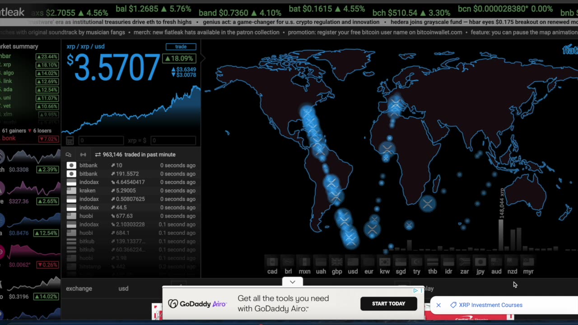Click the AdChoices icon on GoDaddy ad
The image size is (578, 325).
(415, 291)
